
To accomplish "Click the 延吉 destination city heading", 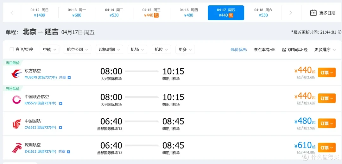I will tap(52, 32).
